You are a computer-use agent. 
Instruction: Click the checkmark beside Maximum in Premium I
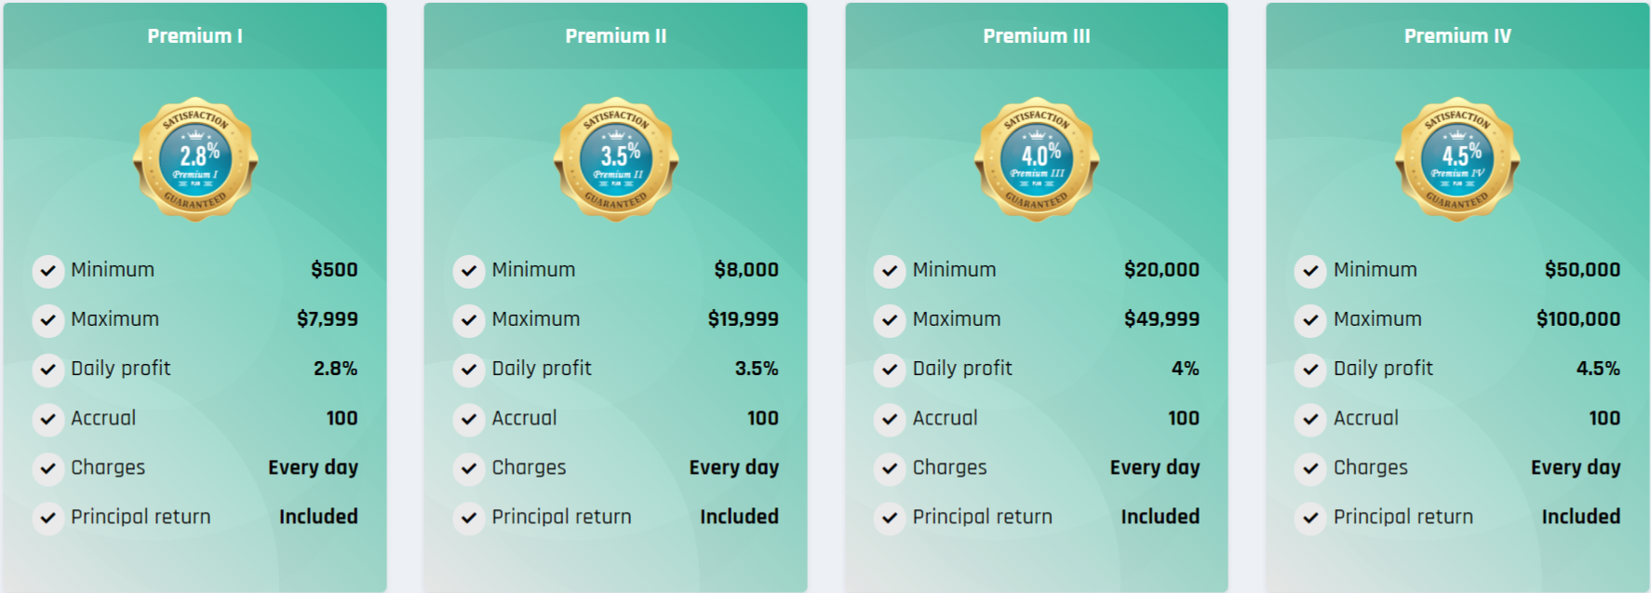coord(48,320)
